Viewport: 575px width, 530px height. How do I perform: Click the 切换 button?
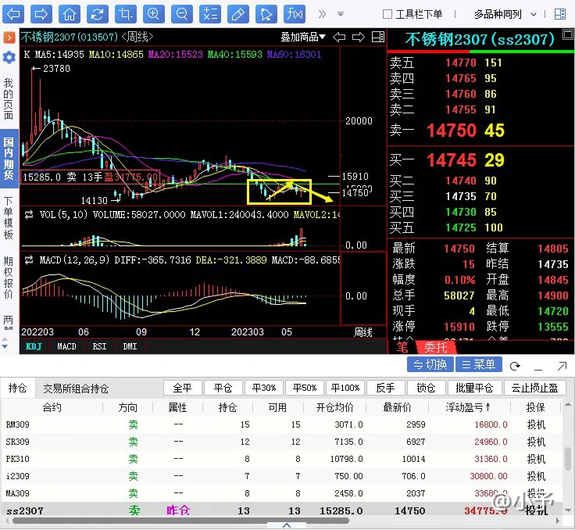(x=430, y=364)
